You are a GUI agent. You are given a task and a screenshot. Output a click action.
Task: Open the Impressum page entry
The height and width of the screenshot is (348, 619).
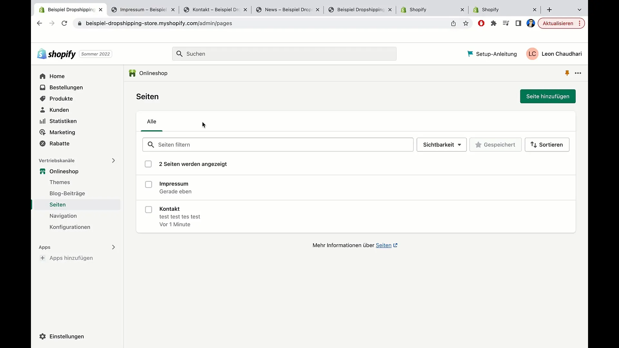point(173,184)
